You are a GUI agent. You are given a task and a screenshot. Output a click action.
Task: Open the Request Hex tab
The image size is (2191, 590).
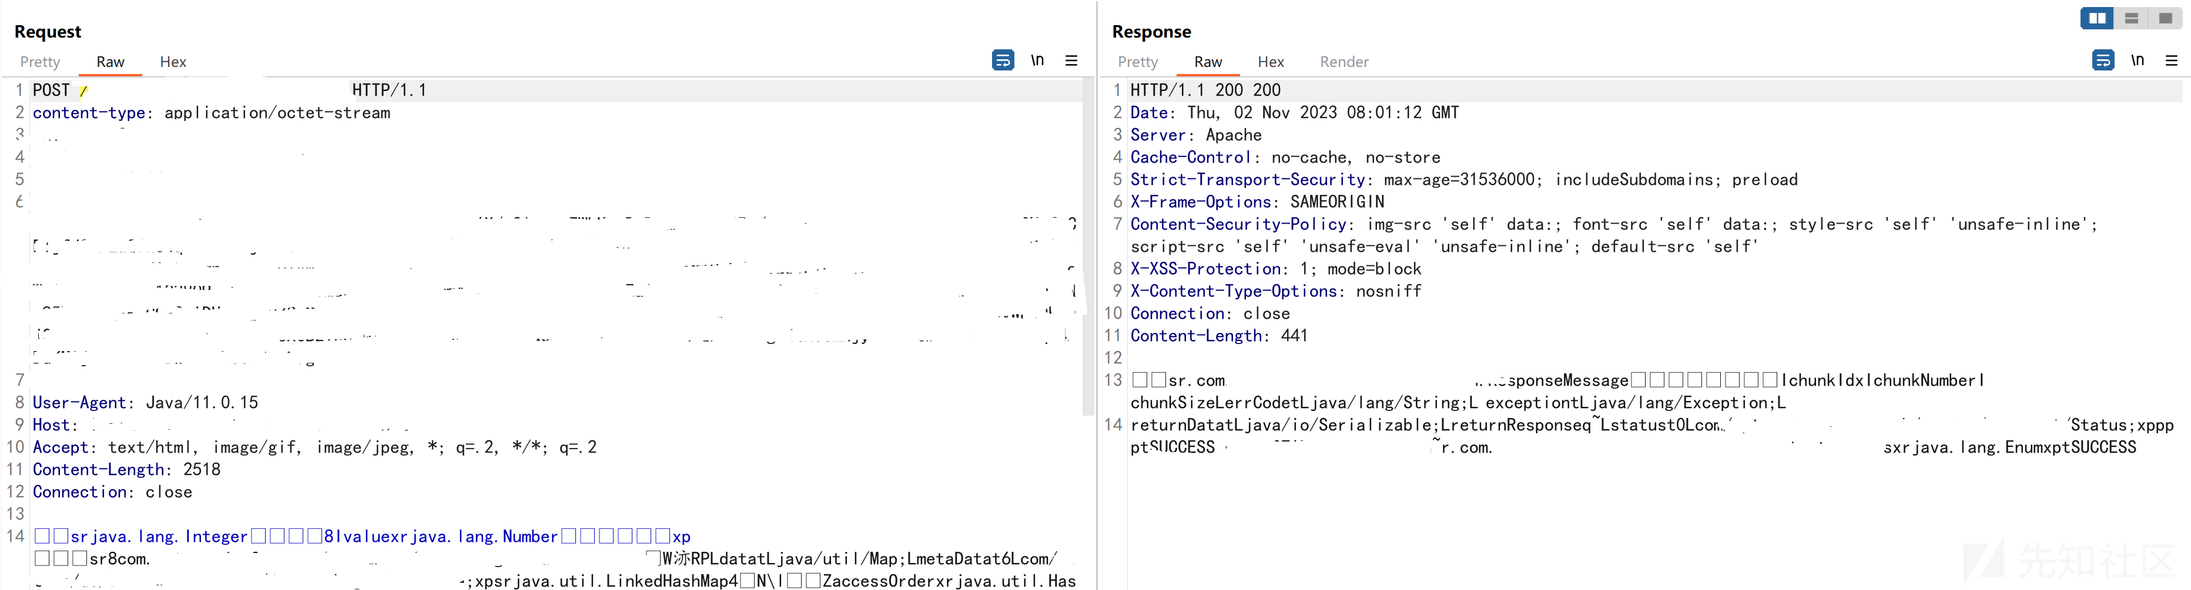[173, 62]
